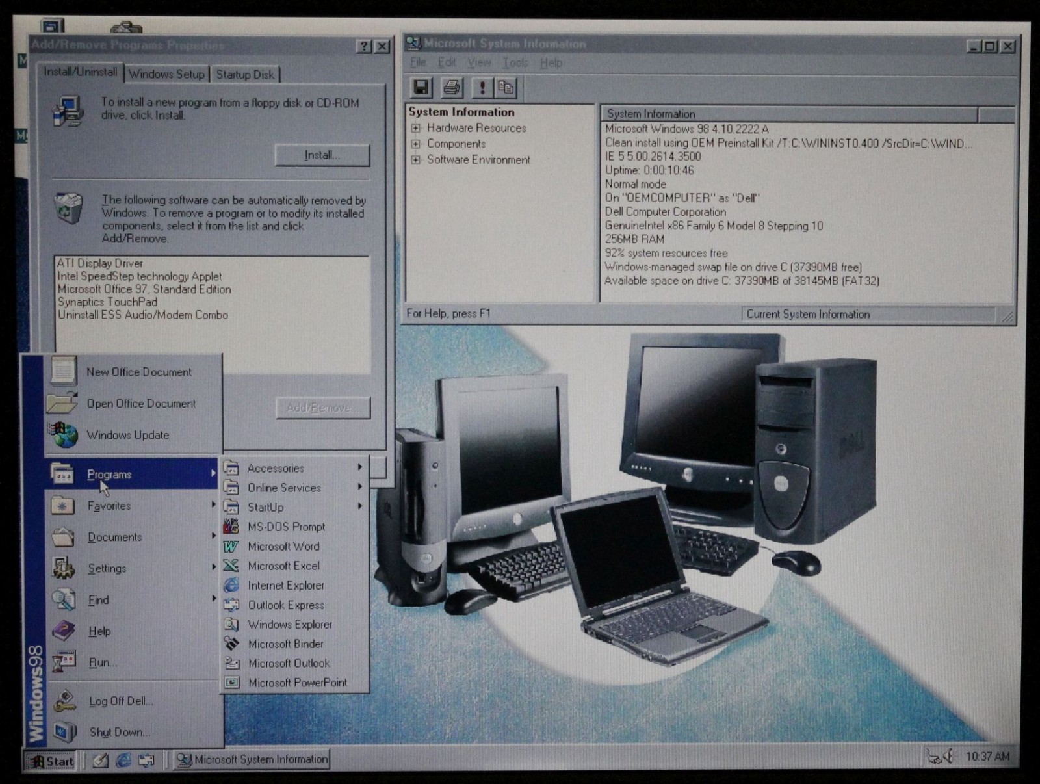Click Open Office Document in Start menu
1040x784 pixels.
point(133,403)
